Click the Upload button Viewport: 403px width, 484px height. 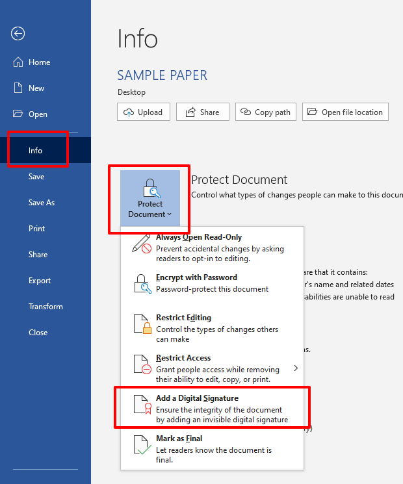tap(144, 112)
